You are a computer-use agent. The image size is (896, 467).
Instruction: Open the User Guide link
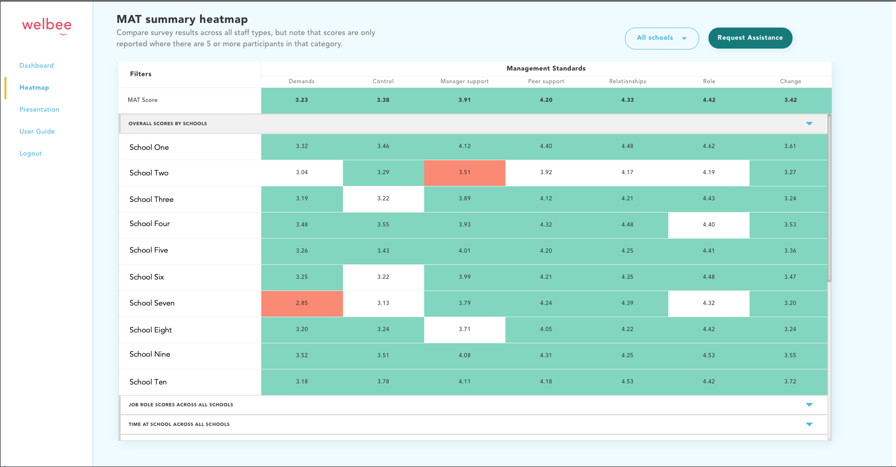click(x=37, y=131)
